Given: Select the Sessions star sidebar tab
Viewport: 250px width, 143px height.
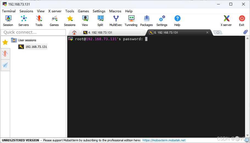Looking at the screenshot, I should pyautogui.click(x=5, y=42).
